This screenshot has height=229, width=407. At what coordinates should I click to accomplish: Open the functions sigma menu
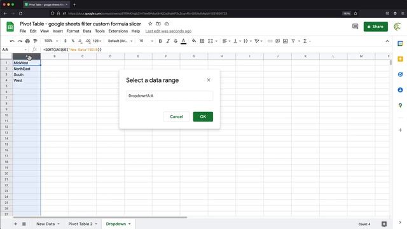coord(307,41)
